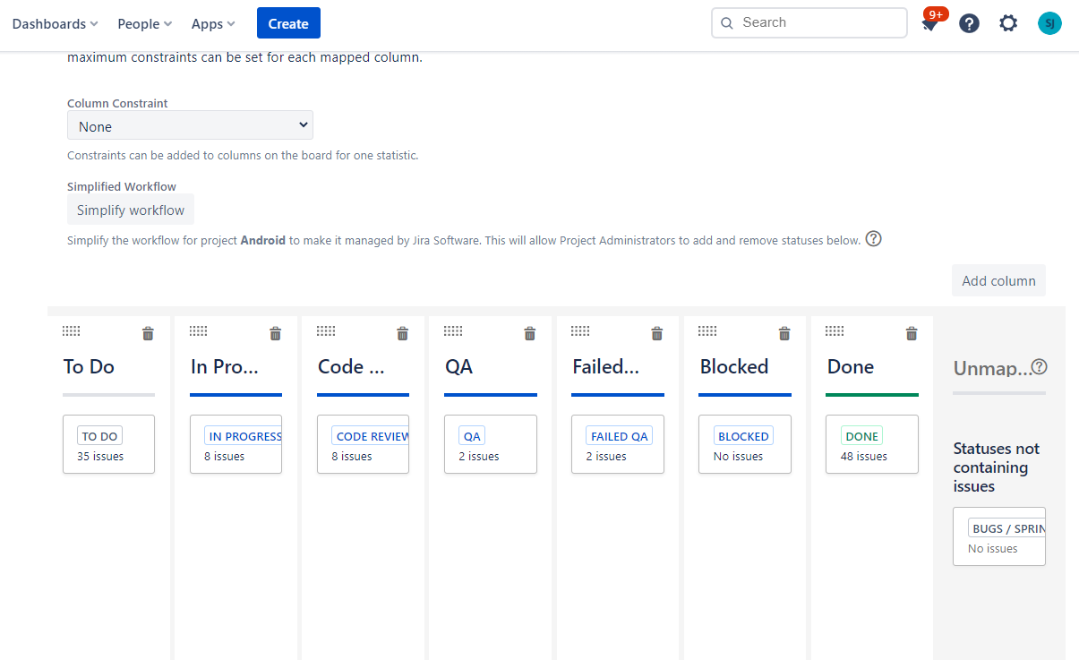Delete the Done column via trash icon
This screenshot has width=1079, height=660.
912,334
